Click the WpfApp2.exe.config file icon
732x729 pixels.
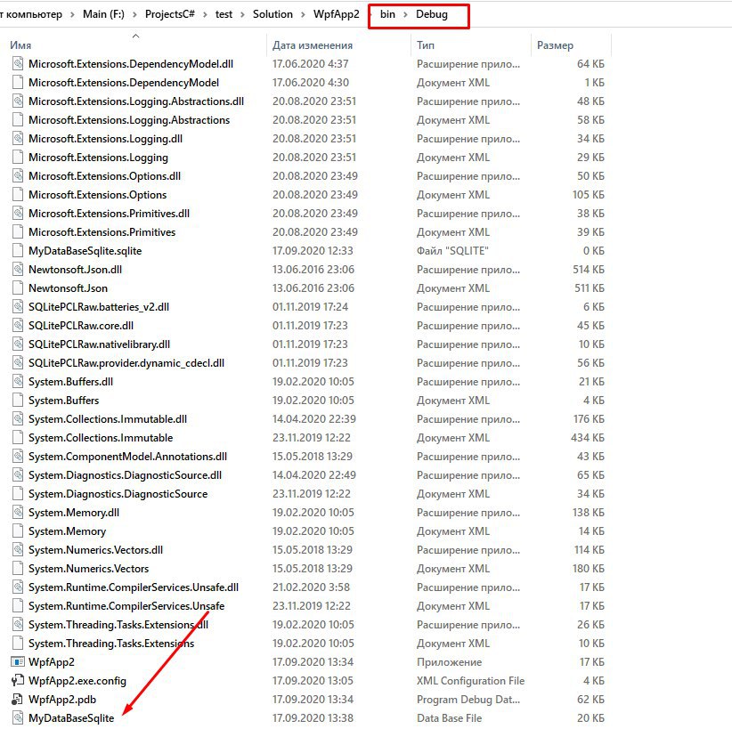point(18,680)
